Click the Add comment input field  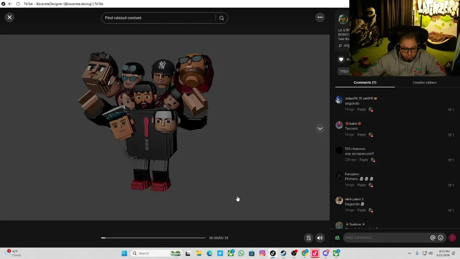click(x=386, y=237)
